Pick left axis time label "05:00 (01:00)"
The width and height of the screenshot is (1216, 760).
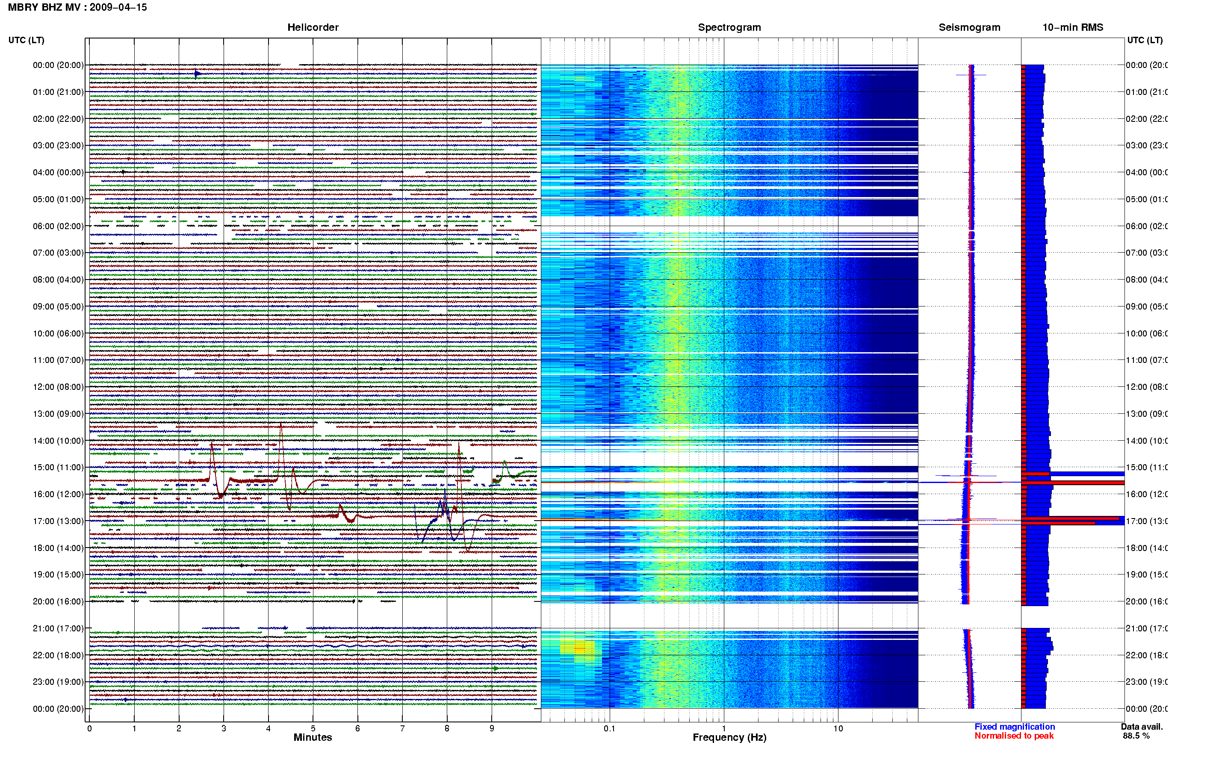[58, 199]
